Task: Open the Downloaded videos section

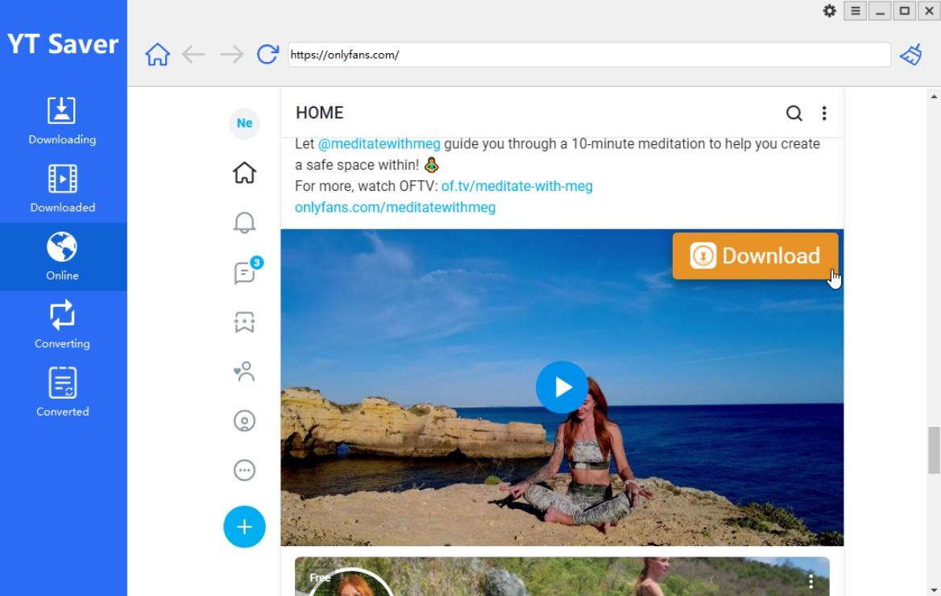Action: tap(62, 188)
